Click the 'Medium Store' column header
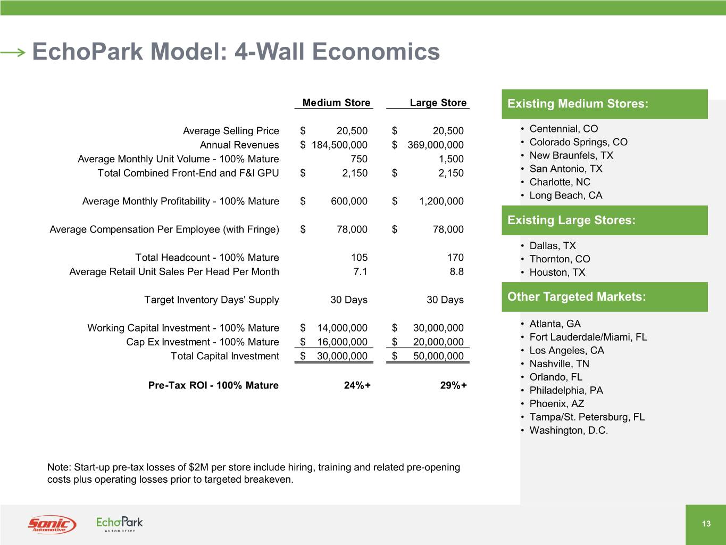 coord(336,103)
